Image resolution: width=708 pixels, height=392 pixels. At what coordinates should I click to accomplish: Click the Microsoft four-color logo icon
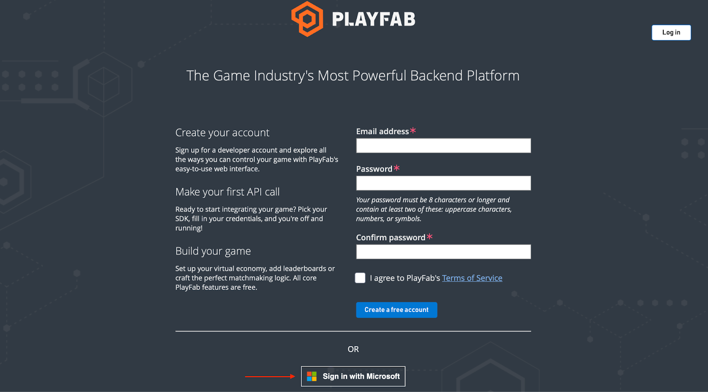(312, 377)
